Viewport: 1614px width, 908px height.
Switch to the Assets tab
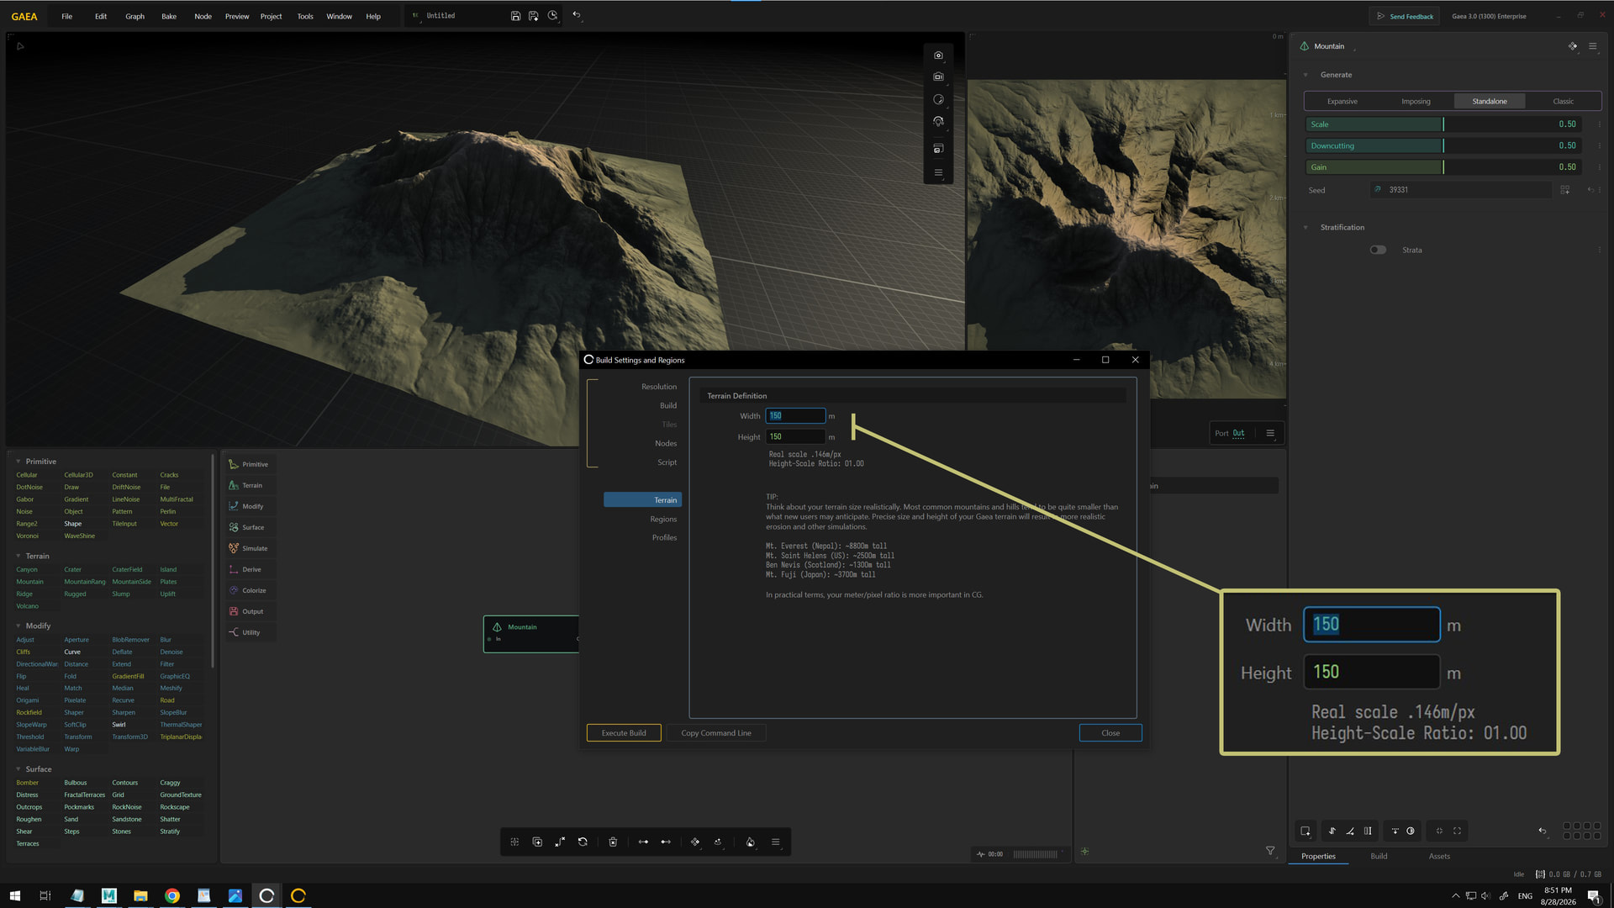(x=1439, y=856)
